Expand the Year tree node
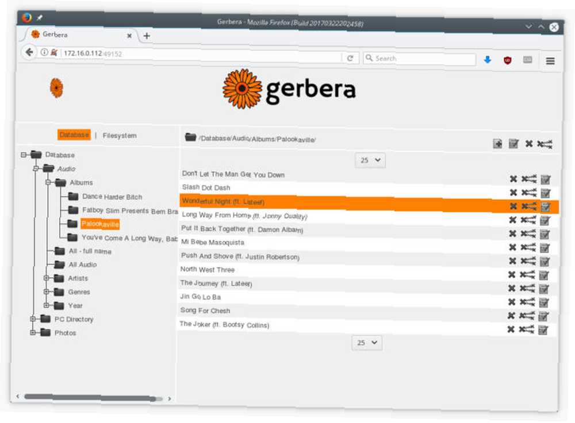Viewport: 575px width, 423px height. tap(46, 305)
